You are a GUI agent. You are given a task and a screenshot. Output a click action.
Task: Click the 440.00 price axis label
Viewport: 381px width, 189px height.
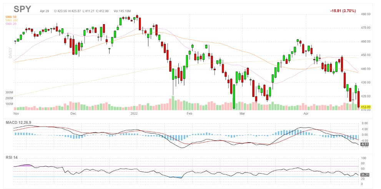click(x=366, y=69)
